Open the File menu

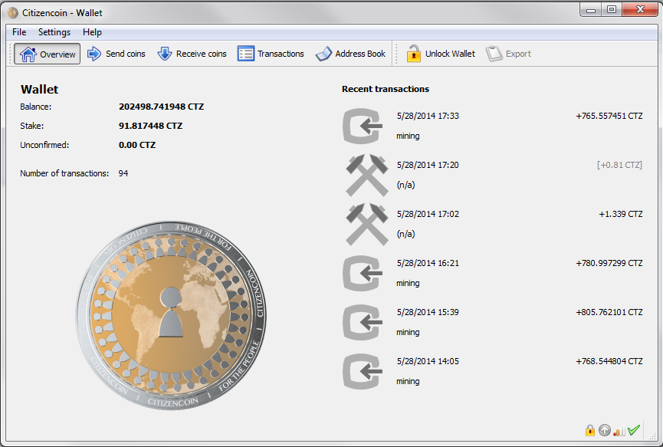19,32
